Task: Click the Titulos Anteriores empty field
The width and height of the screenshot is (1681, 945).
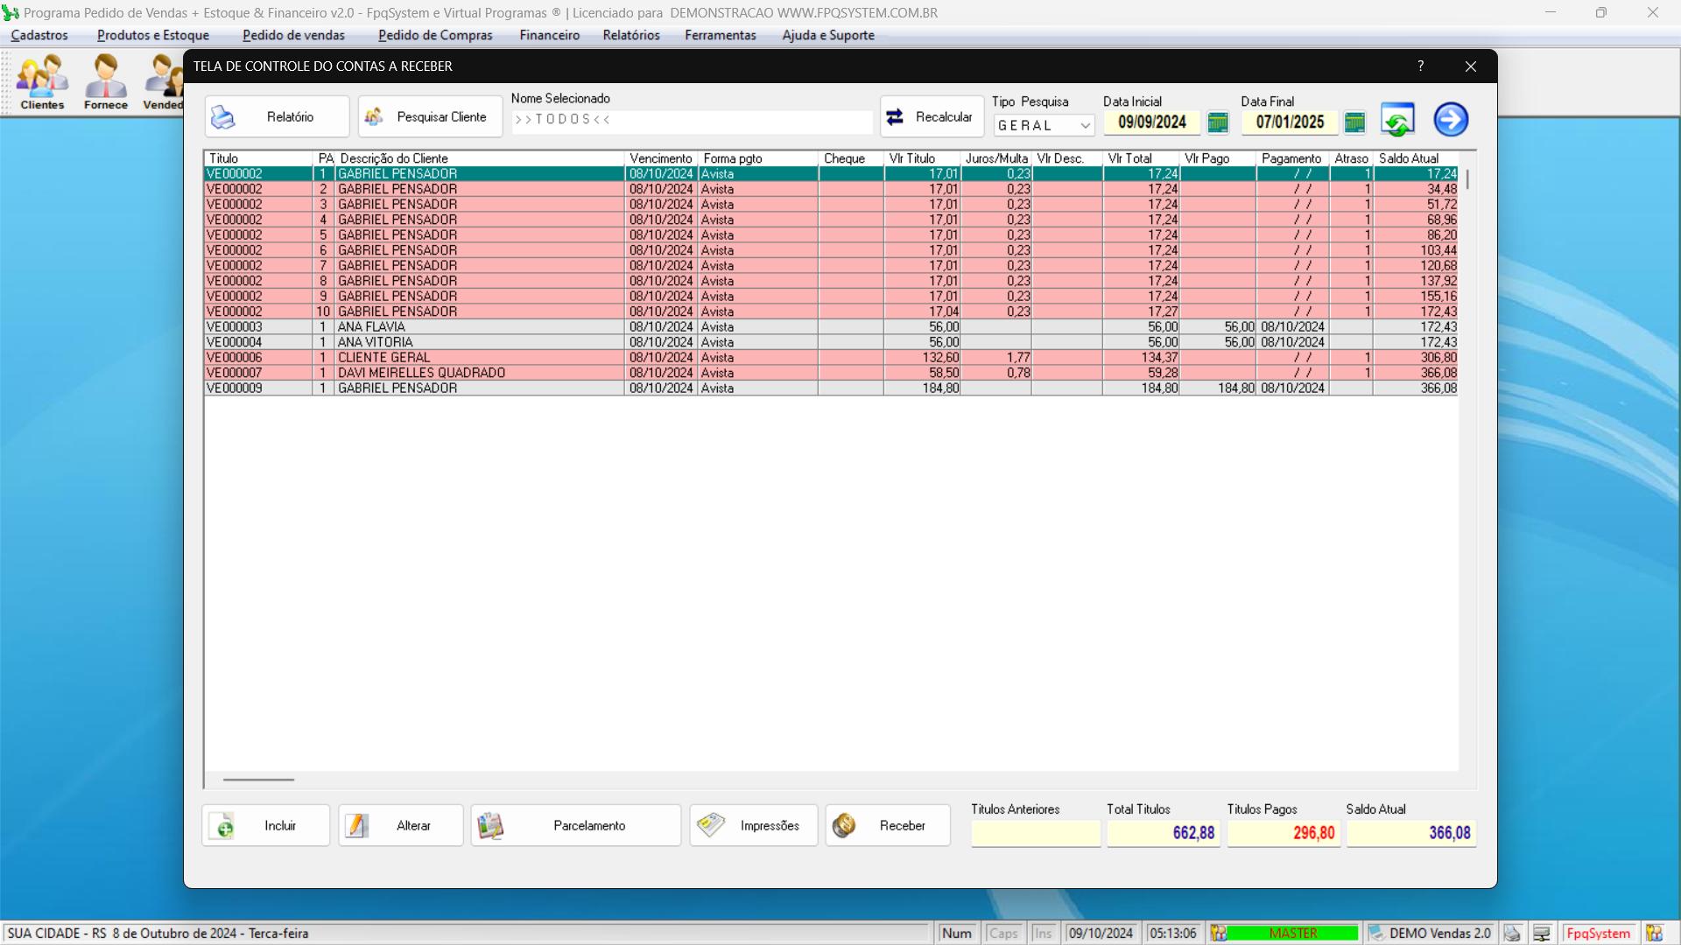Action: pos(1036,833)
